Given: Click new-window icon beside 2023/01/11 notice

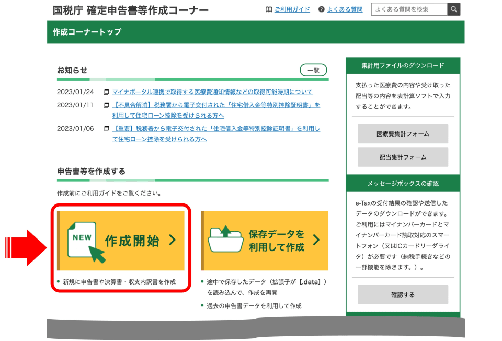Looking at the screenshot, I should click(106, 105).
